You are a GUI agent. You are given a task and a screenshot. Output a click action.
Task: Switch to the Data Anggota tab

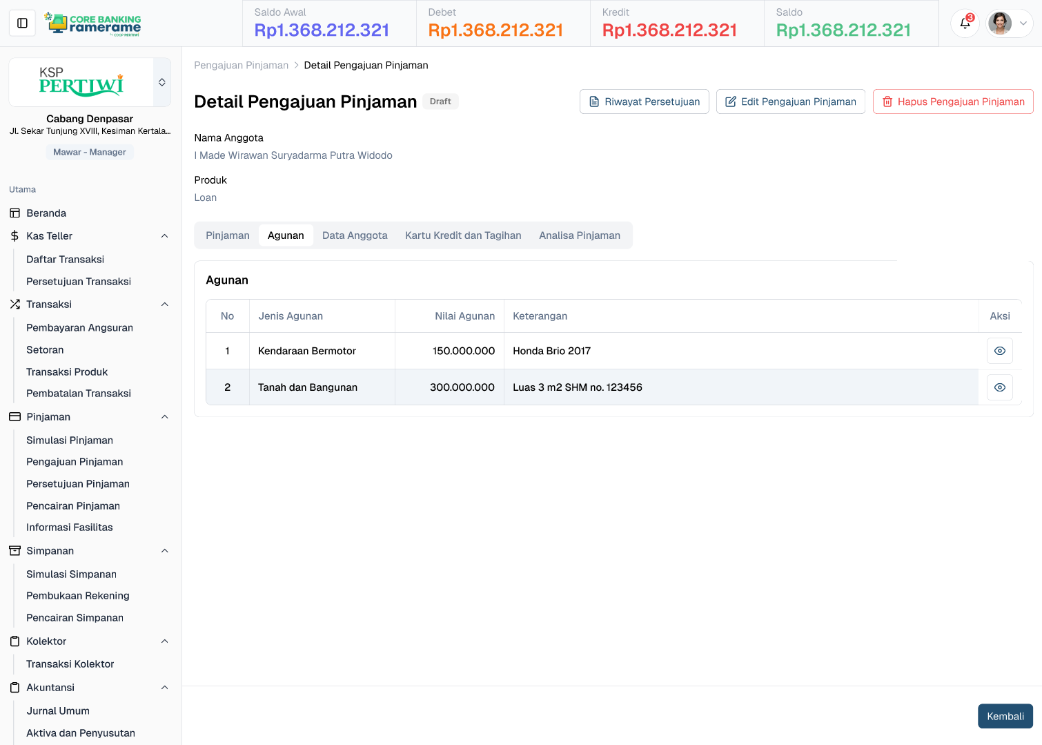(x=355, y=235)
